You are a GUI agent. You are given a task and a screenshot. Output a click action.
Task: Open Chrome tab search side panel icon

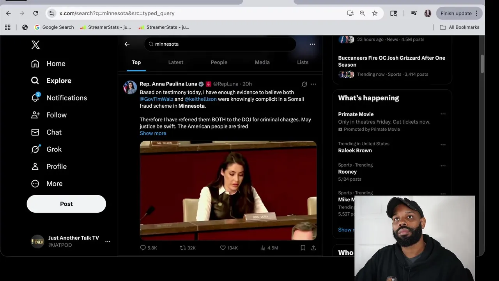[394, 13]
